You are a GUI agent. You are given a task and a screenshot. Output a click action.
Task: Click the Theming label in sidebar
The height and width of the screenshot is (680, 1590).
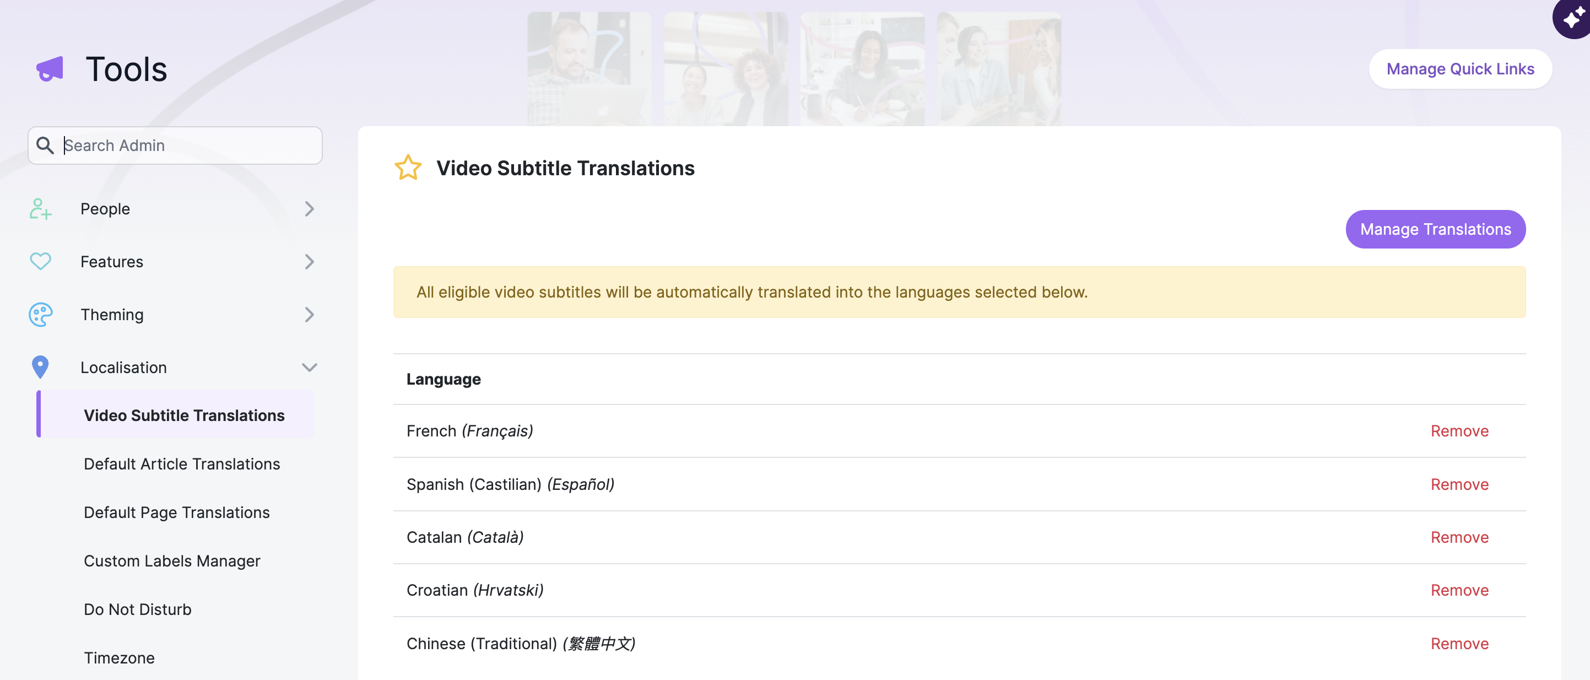[x=112, y=314]
